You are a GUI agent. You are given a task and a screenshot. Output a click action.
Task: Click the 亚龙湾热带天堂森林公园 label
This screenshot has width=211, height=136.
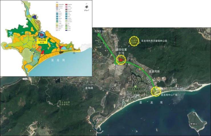point(154,41)
